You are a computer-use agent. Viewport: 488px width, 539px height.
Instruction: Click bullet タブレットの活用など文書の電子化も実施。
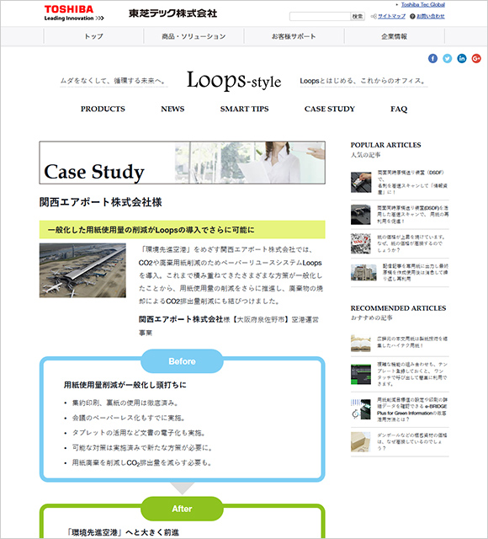(139, 433)
